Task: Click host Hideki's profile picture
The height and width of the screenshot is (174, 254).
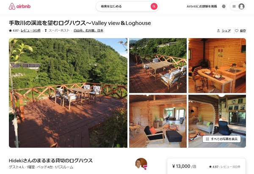Action: pyautogui.click(x=141, y=164)
